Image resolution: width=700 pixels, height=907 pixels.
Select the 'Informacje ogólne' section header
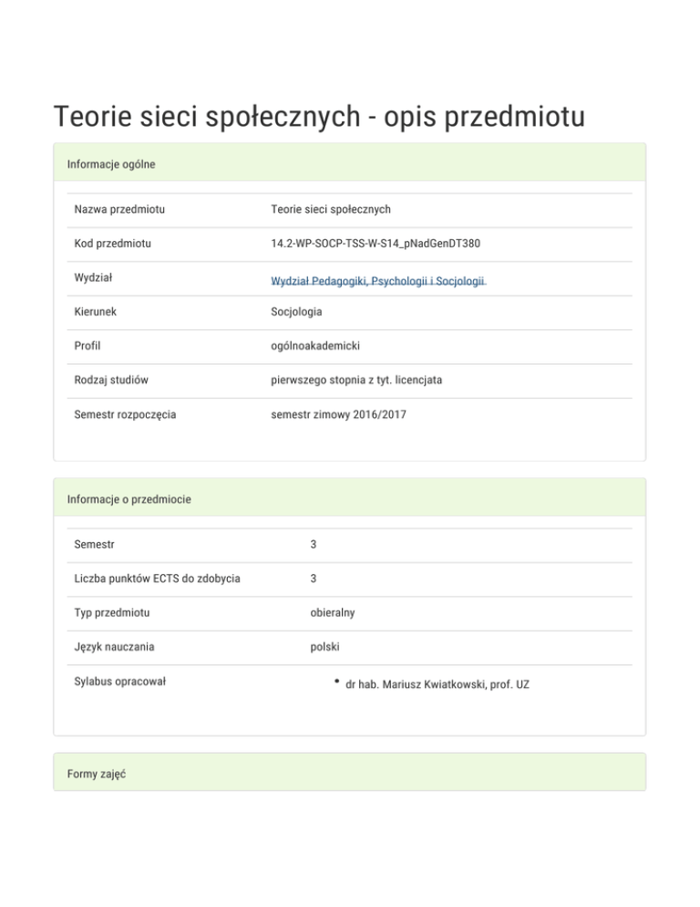click(111, 164)
